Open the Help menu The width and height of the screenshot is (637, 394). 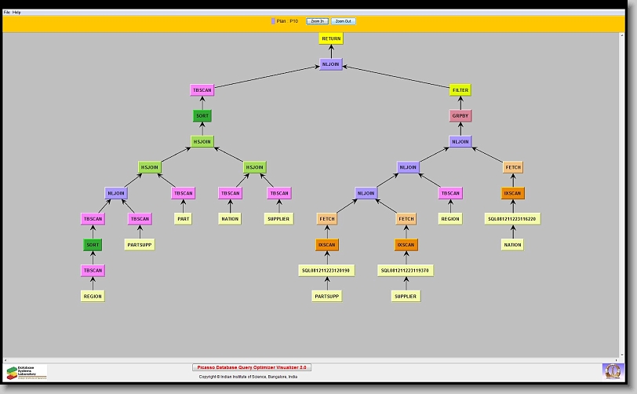point(17,13)
